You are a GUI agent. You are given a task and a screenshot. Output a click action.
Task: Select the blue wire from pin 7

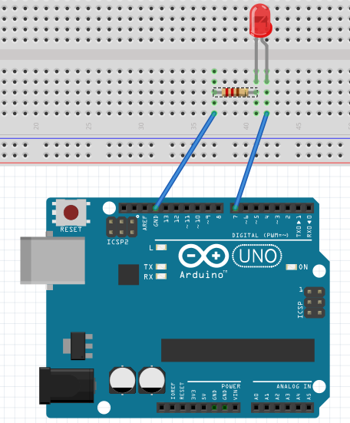pos(251,160)
